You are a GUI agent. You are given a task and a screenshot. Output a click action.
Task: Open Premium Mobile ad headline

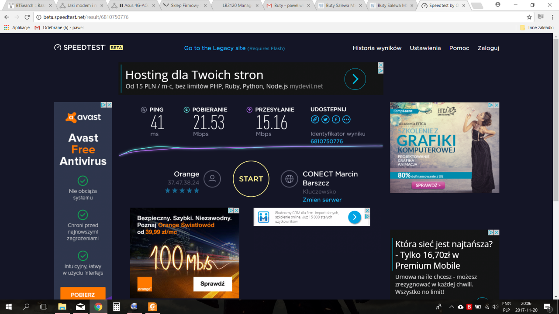point(444,255)
